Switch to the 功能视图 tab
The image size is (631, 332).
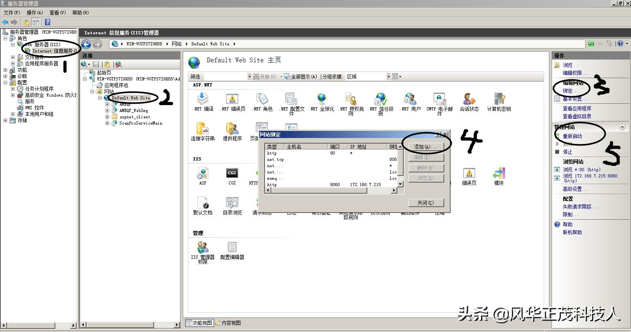[x=200, y=323]
